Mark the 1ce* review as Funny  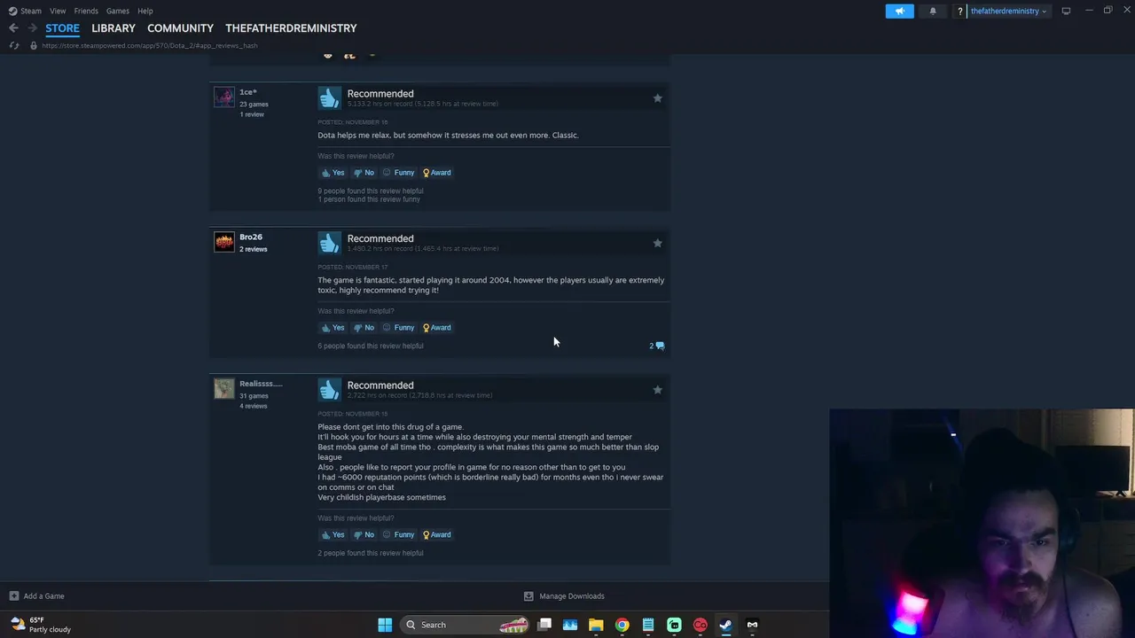pos(399,173)
